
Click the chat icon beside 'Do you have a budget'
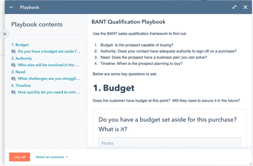point(14,52)
